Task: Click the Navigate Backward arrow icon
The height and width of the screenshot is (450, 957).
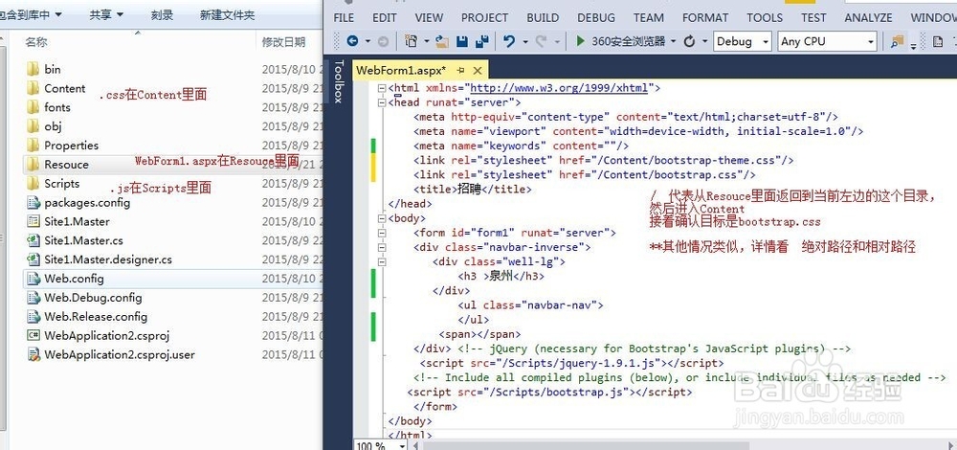Action: [x=352, y=41]
